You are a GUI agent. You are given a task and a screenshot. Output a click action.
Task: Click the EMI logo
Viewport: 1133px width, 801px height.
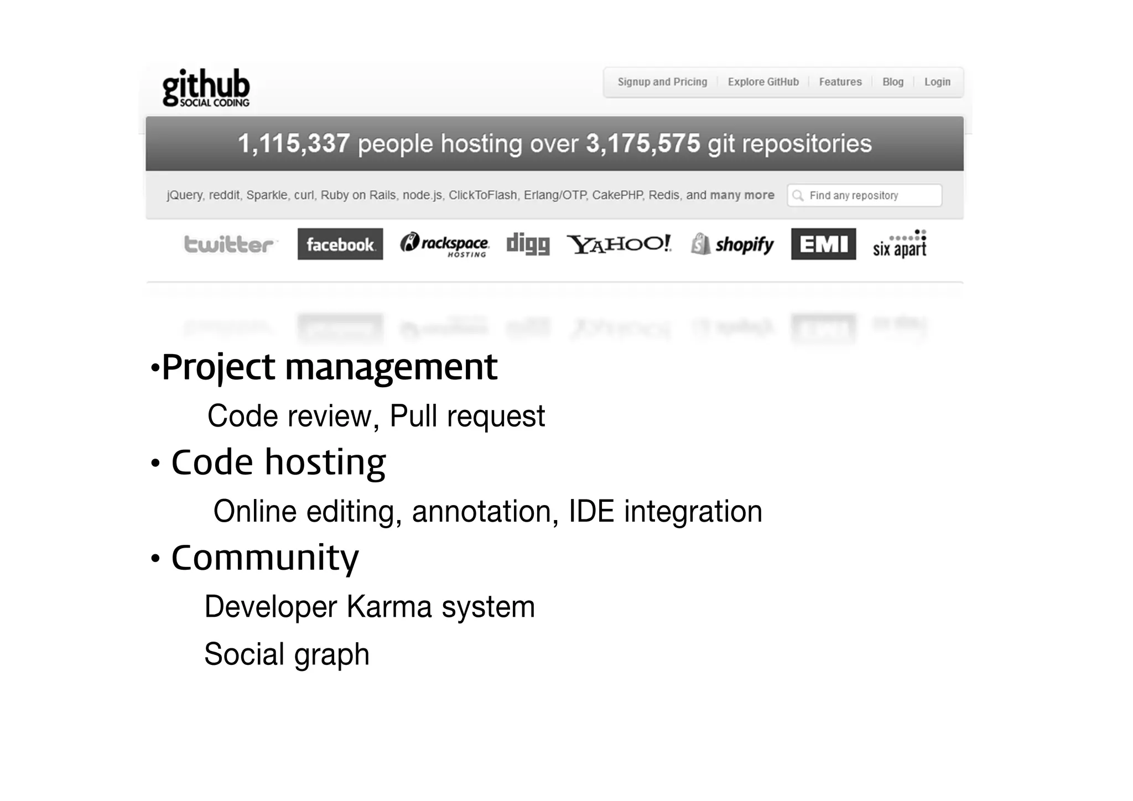tap(823, 244)
